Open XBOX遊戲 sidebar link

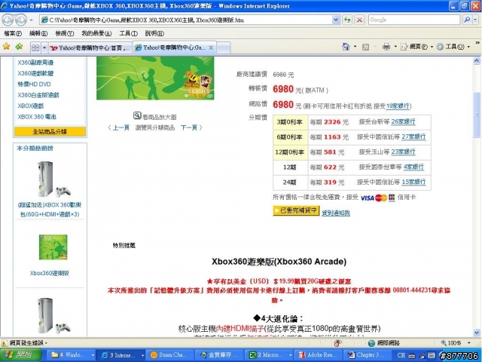30,106
